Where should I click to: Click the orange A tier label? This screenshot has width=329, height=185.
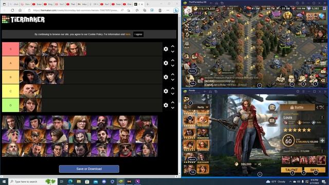coord(10,63)
